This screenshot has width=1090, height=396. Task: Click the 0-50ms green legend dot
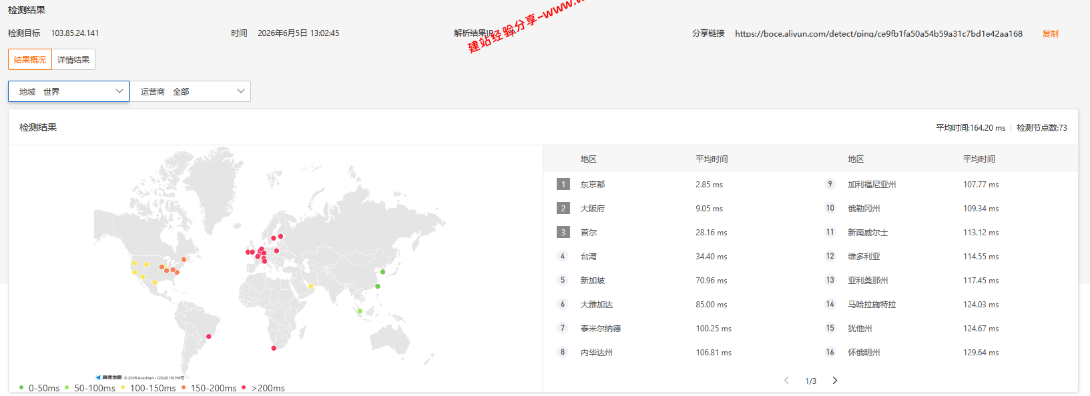coord(21,387)
